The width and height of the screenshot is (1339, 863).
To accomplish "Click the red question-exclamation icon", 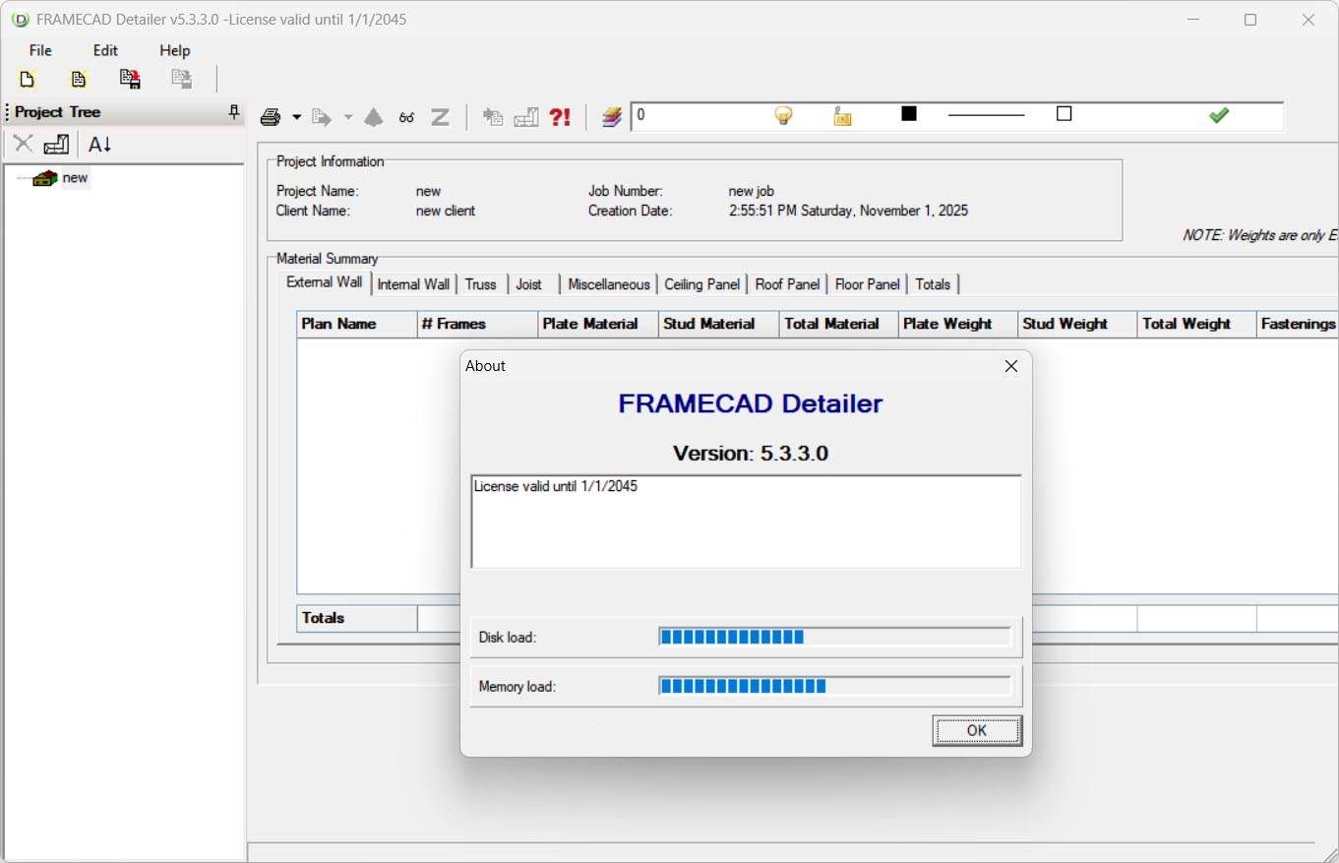I will click(560, 118).
